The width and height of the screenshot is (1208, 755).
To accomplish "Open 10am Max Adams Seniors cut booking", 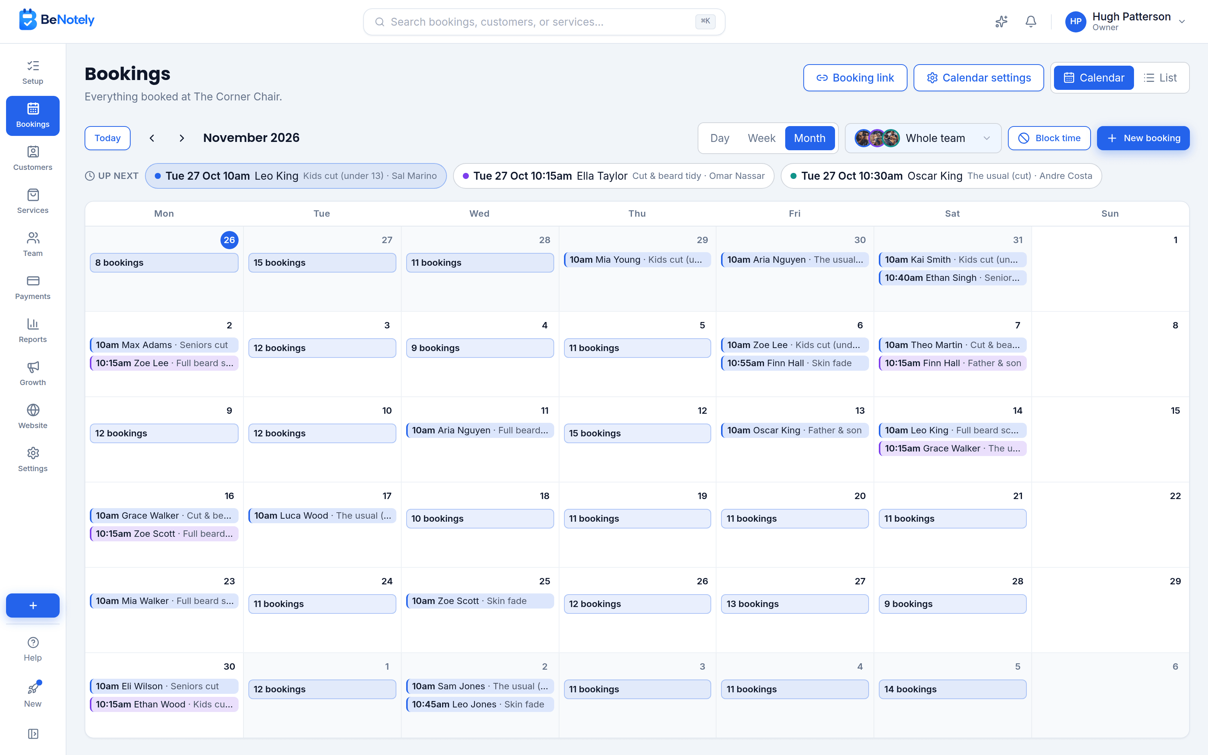I will point(164,345).
